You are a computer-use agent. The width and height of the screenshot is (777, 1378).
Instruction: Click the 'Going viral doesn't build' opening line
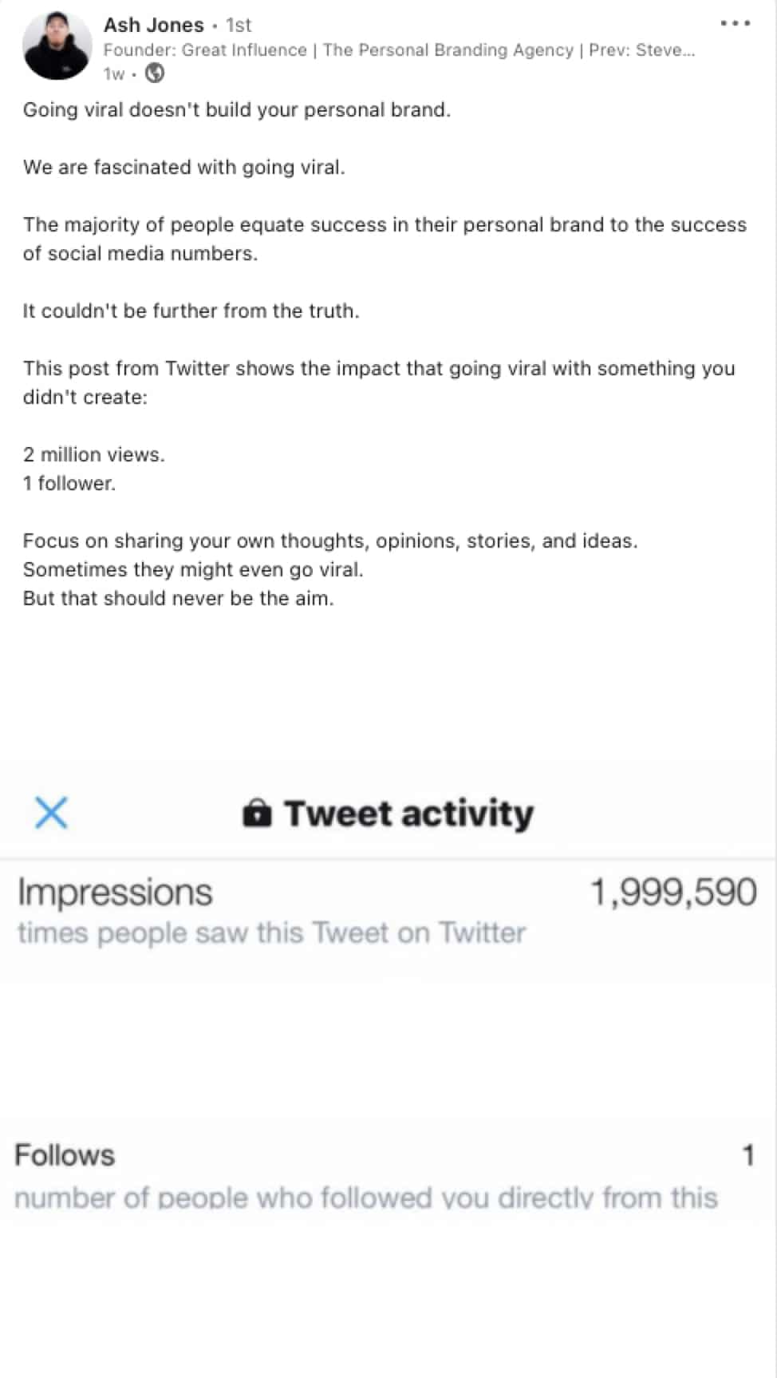coord(237,109)
